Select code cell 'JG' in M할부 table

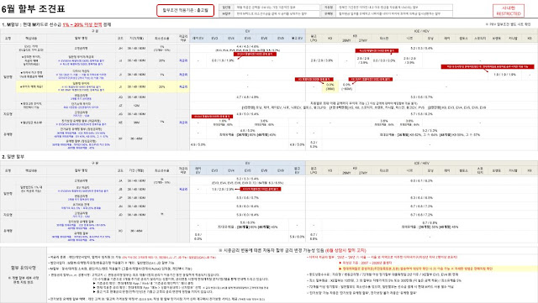pos(120,114)
